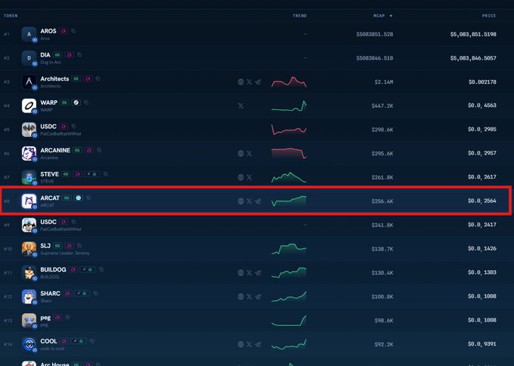Copy the ARCANINE token address
This screenshot has width=514, height=366.
coord(99,150)
